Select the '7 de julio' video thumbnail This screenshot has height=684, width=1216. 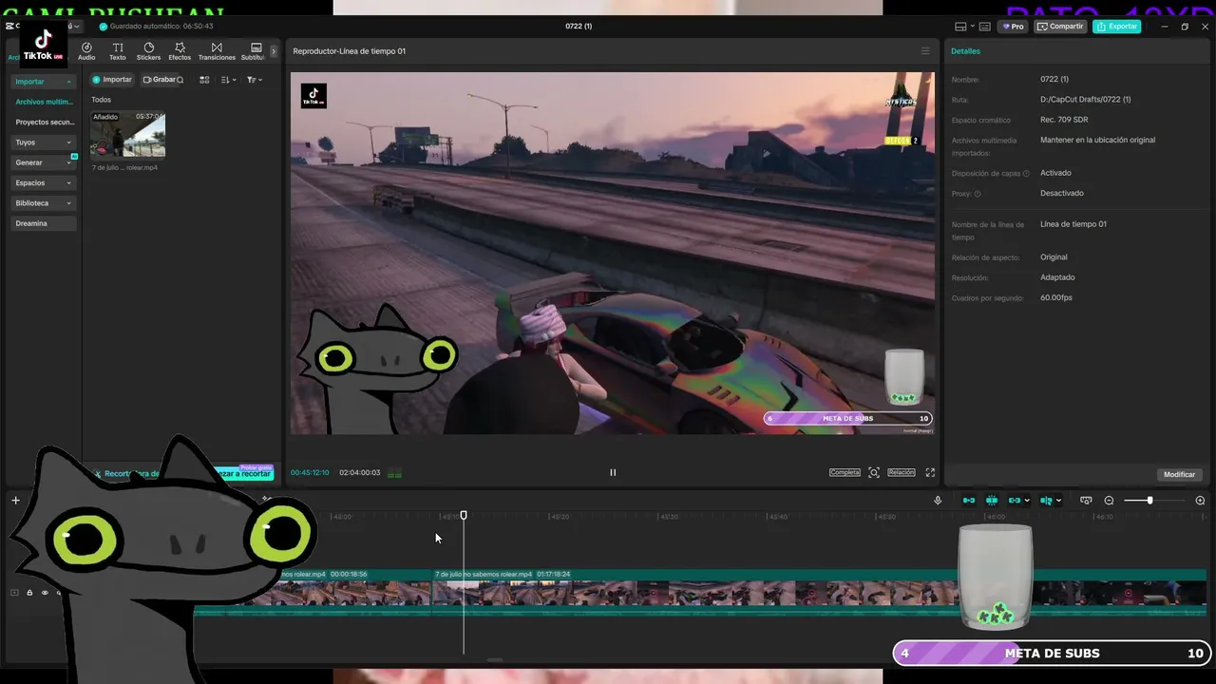pyautogui.click(x=127, y=134)
